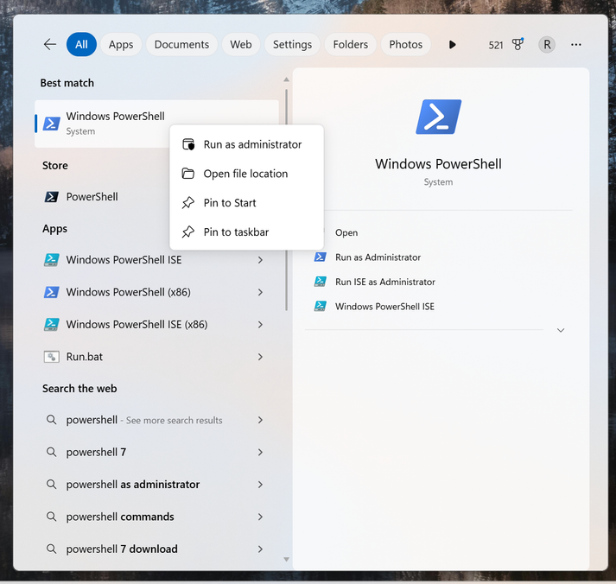Choose Pin to taskbar from context menu
The width and height of the screenshot is (616, 584).
246,232
